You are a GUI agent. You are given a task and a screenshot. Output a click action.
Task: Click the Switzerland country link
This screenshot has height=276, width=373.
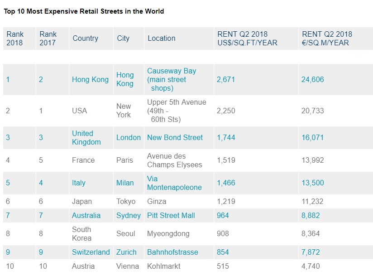[91, 252]
